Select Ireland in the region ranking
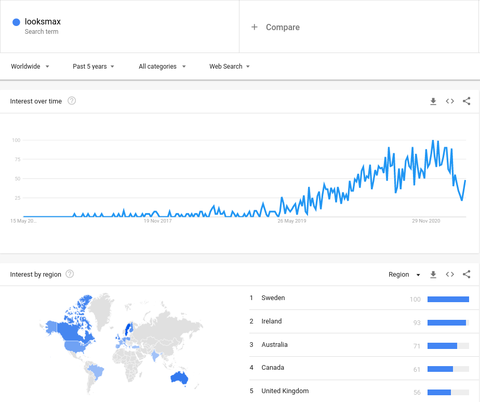This screenshot has width=480, height=402. 272,321
